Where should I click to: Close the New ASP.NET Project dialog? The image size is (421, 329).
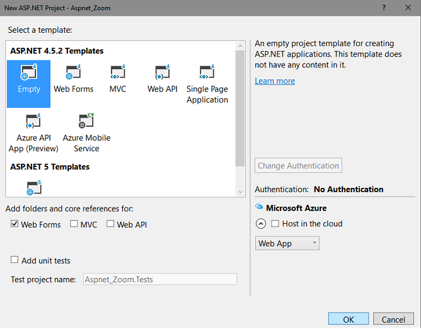point(408,8)
